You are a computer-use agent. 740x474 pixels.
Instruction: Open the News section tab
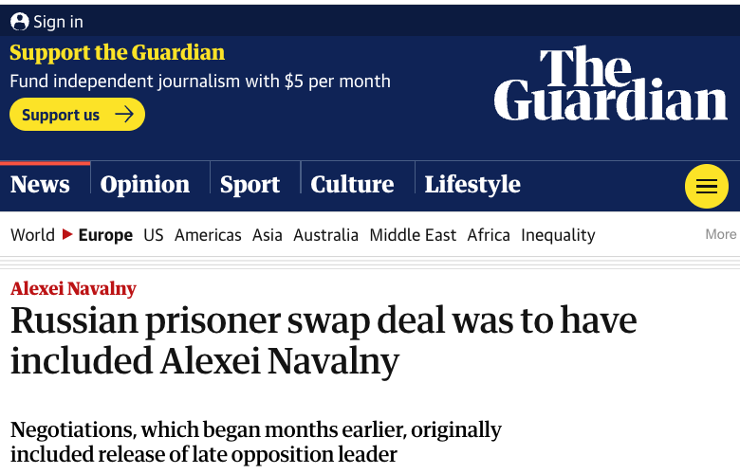click(40, 184)
